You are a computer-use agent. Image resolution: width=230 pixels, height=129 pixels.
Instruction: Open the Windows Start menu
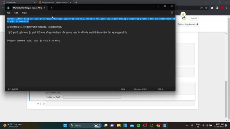[65, 125]
